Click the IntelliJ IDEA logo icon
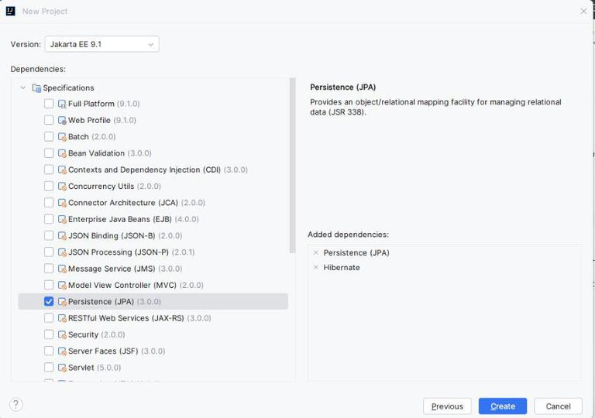The width and height of the screenshot is (595, 418). pos(11,11)
